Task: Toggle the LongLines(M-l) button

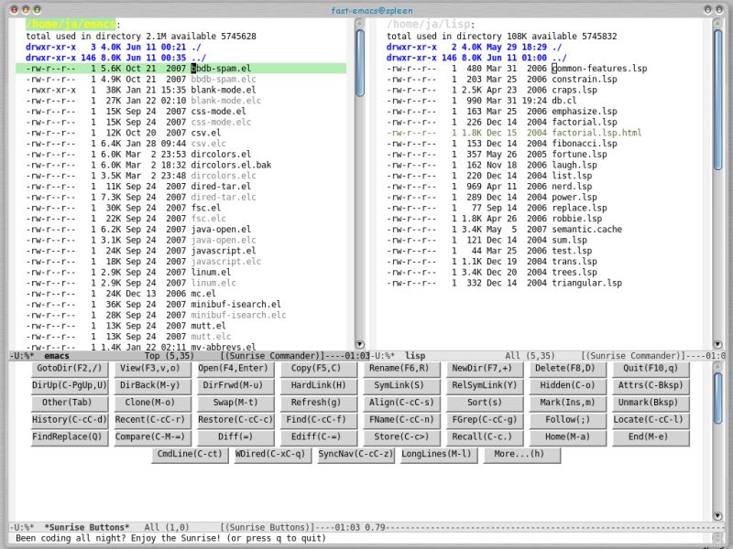Action: click(x=437, y=454)
